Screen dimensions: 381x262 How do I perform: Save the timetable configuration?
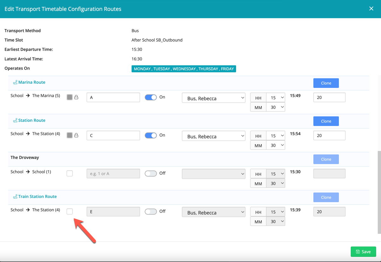tap(363, 252)
